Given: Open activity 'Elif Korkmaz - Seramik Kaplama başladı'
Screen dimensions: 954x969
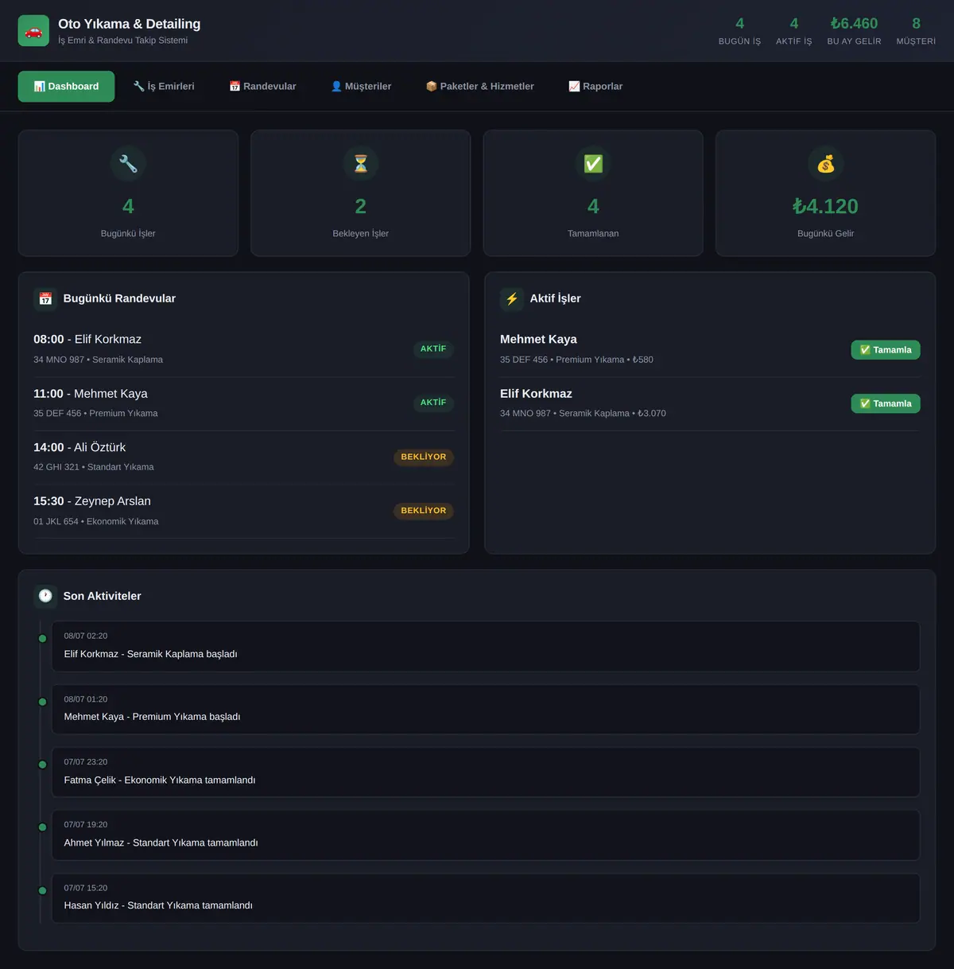Looking at the screenshot, I should 486,646.
